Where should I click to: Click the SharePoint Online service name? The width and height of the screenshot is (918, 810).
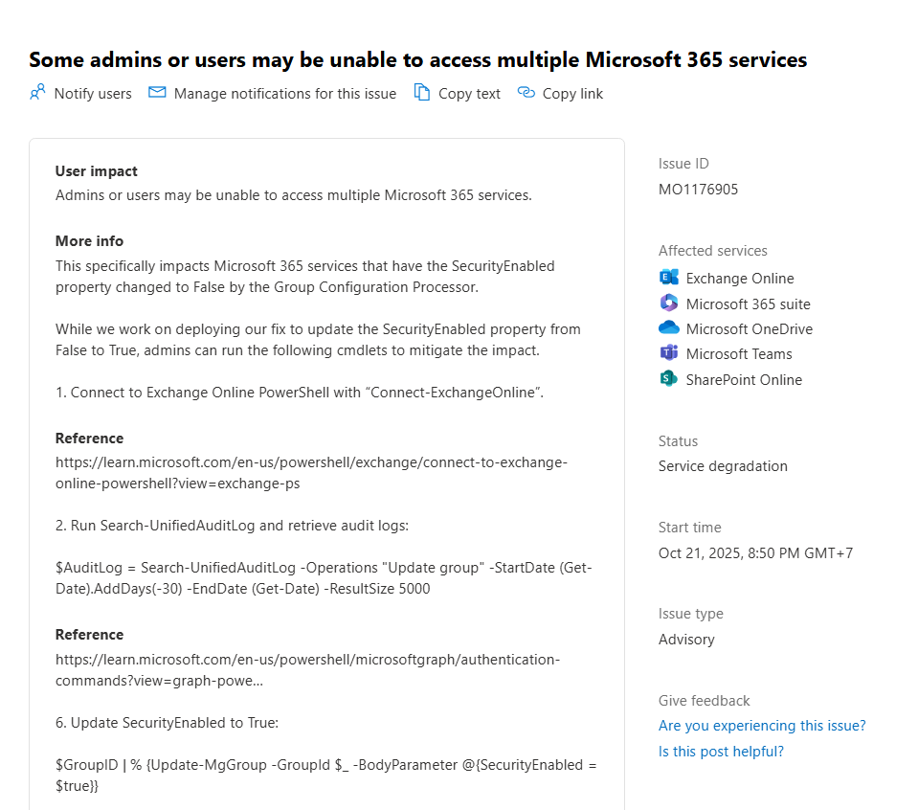[744, 380]
